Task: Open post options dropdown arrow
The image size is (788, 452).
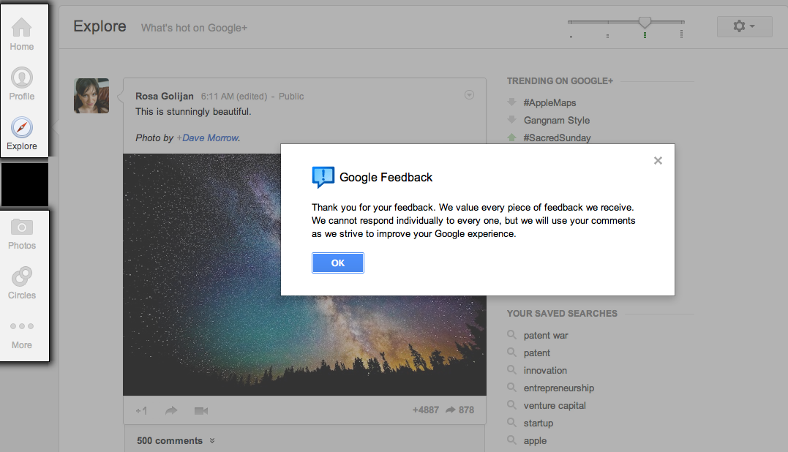Action: click(x=470, y=95)
